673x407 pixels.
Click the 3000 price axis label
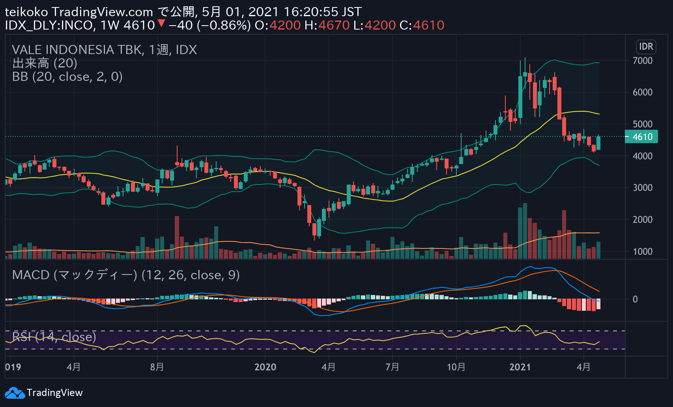coord(643,188)
